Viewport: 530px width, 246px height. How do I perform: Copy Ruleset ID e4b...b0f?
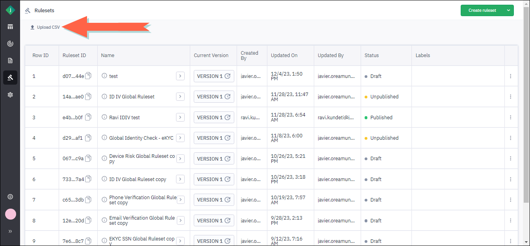pos(89,117)
